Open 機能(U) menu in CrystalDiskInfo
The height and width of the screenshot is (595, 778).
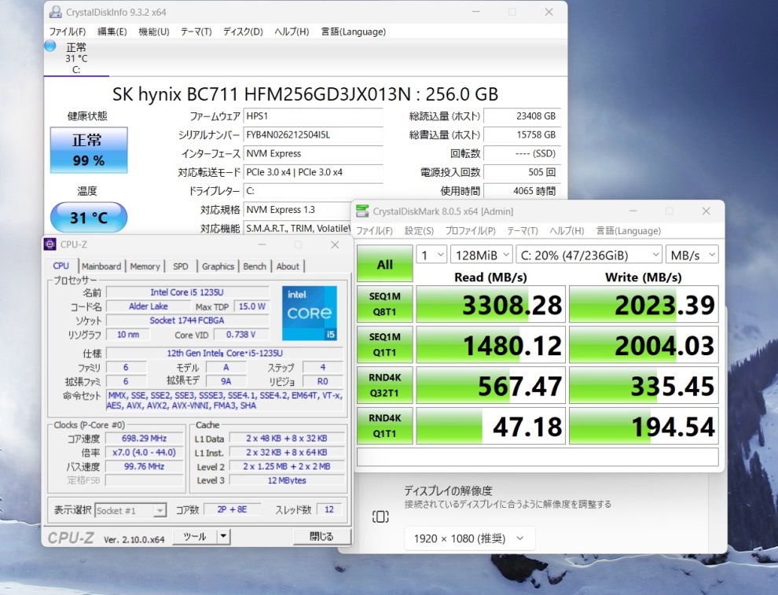pyautogui.click(x=154, y=31)
